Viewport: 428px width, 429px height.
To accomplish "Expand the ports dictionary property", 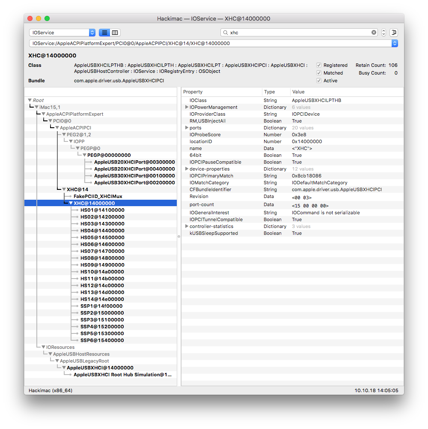I will [187, 127].
